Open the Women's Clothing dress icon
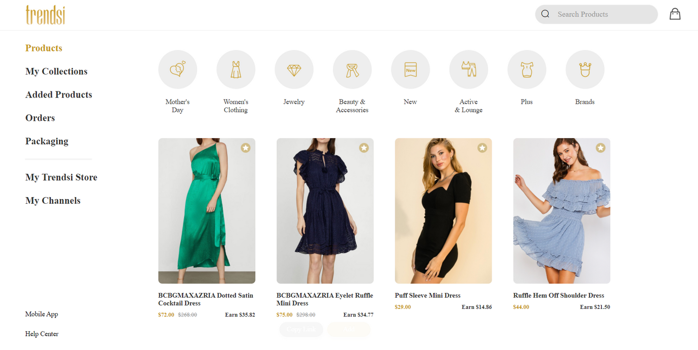 click(236, 69)
